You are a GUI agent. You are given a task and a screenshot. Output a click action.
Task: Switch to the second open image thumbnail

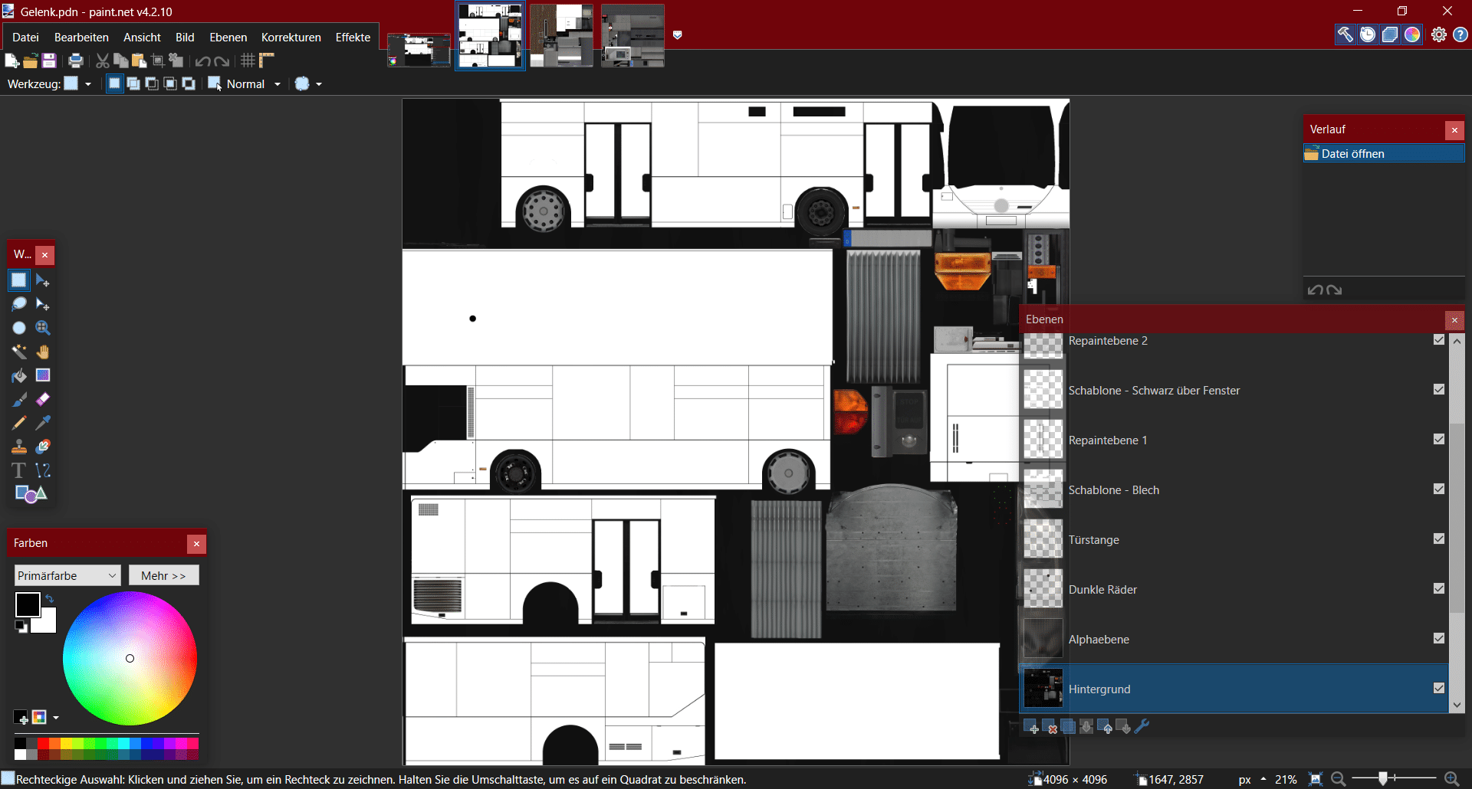(x=491, y=36)
